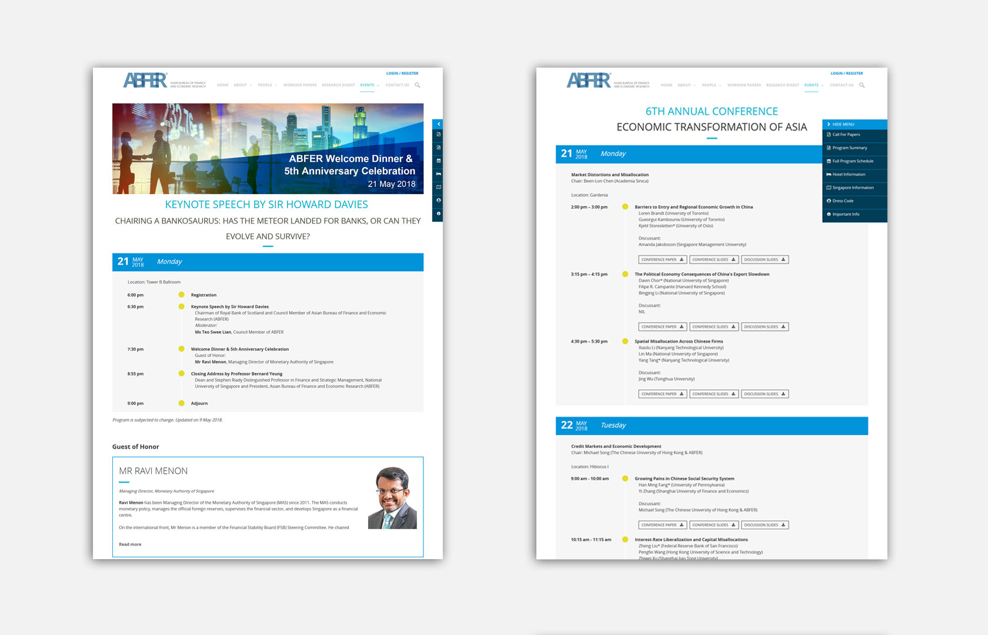Click '6TH ANNUAL CONFERENCE' page heading

712,111
